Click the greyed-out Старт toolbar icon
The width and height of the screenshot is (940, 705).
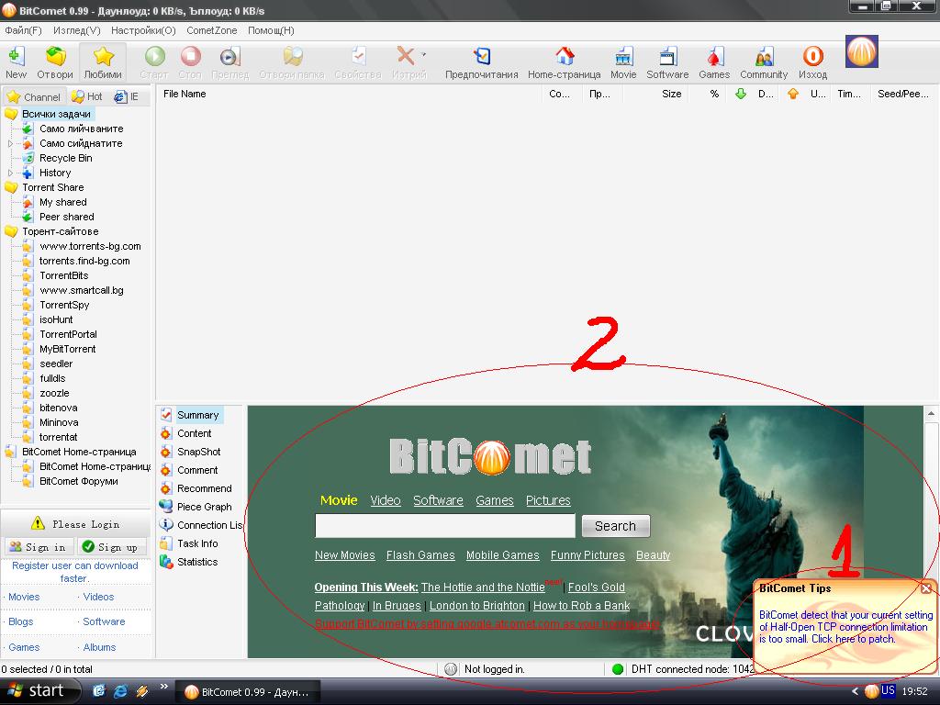pos(154,57)
